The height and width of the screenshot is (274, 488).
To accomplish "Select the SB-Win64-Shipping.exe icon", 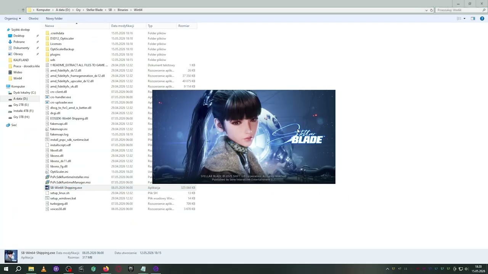I will [47, 188].
